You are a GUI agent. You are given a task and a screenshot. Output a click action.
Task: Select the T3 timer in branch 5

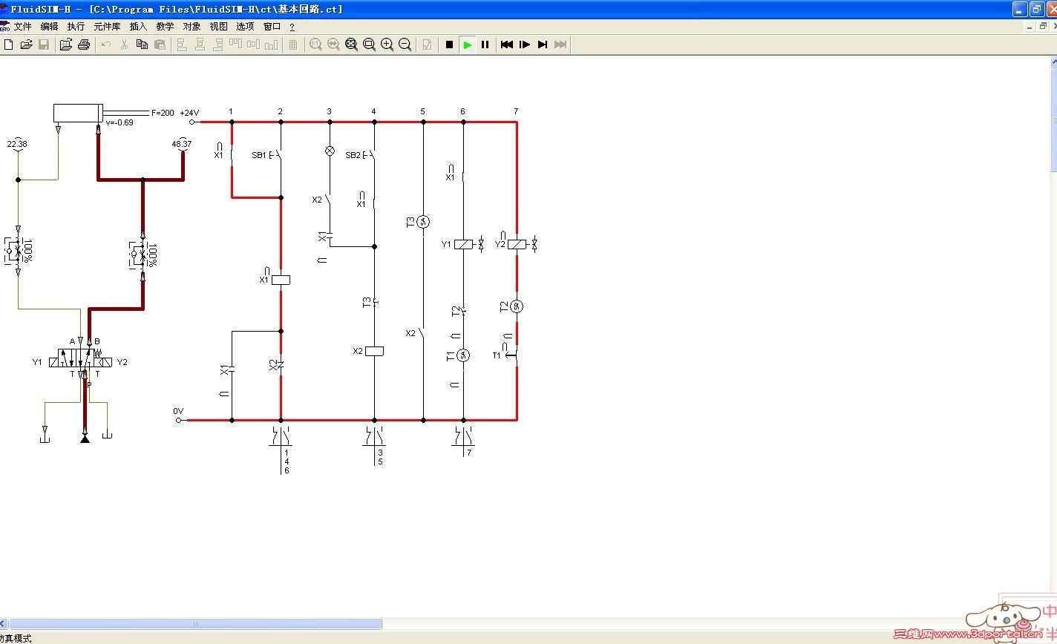pyautogui.click(x=423, y=222)
